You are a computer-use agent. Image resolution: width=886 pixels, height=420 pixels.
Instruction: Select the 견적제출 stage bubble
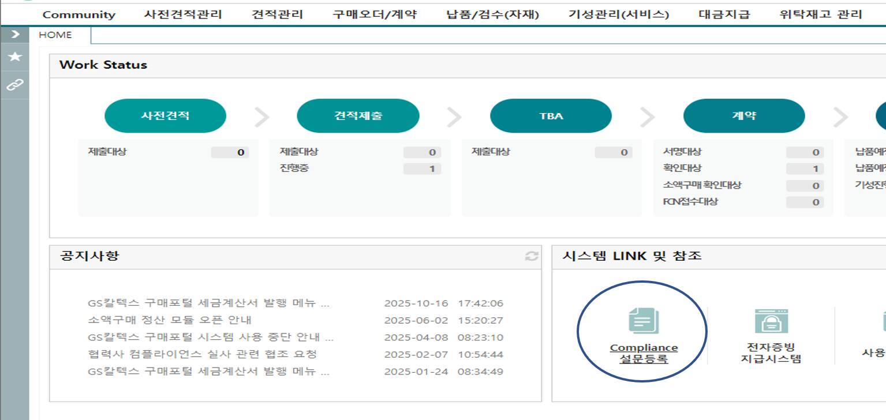(358, 115)
